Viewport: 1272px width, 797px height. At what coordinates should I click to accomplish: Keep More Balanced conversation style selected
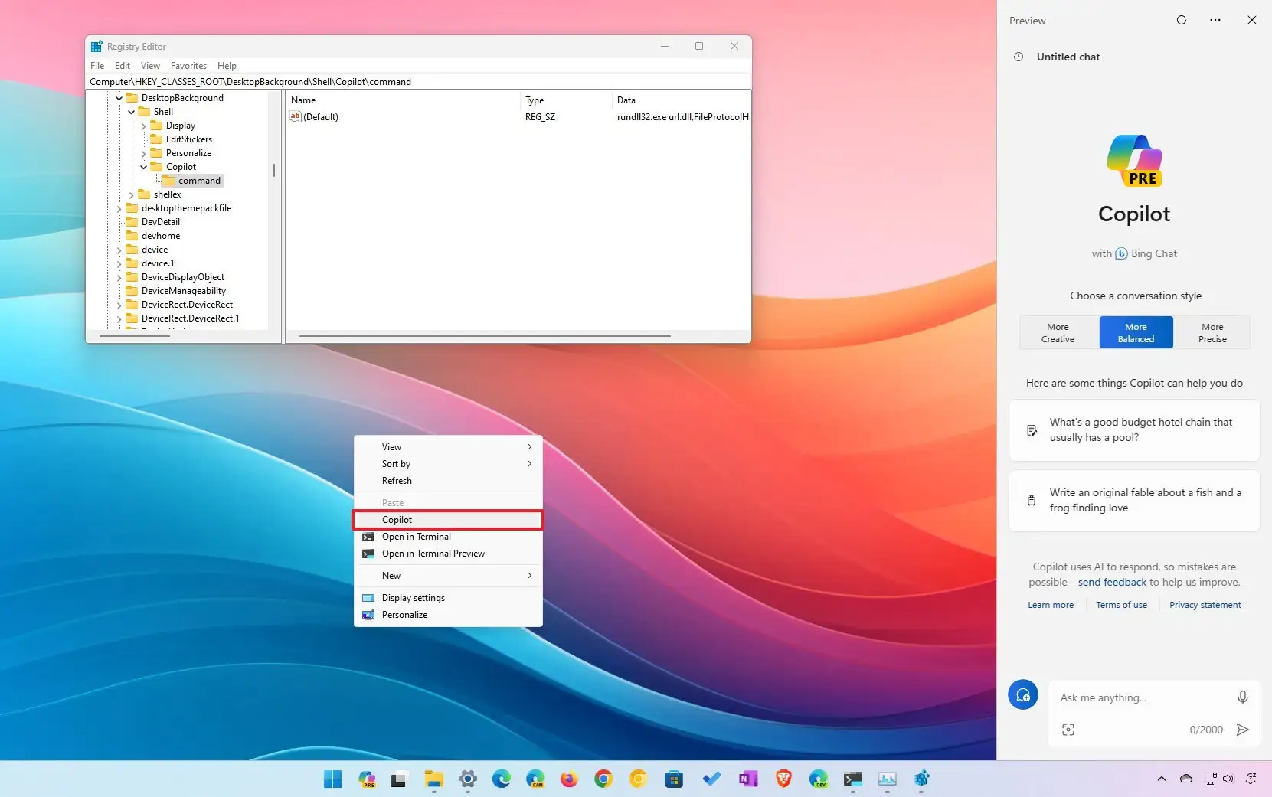[x=1135, y=332]
